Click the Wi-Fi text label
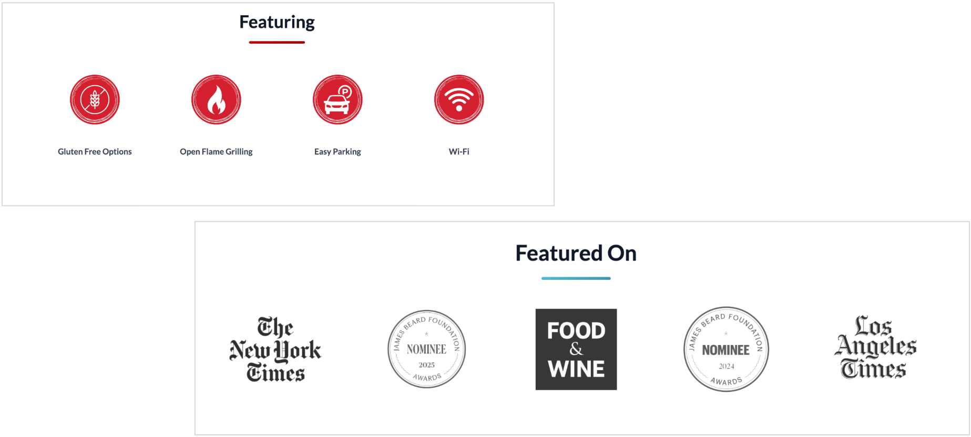Viewport: 971px width, 437px height. [459, 151]
